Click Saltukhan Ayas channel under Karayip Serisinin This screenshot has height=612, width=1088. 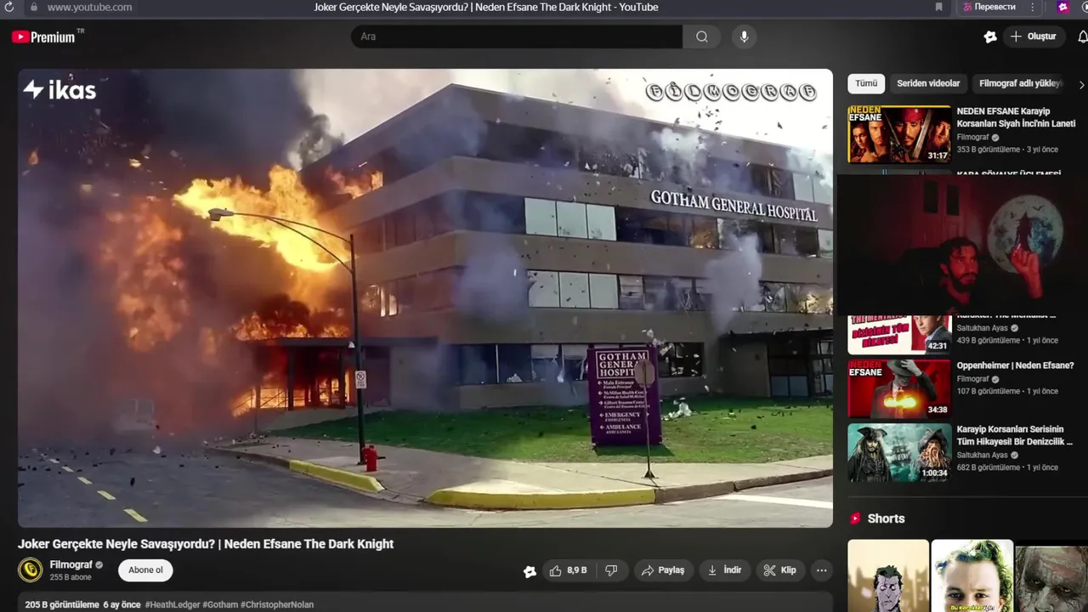tap(983, 455)
